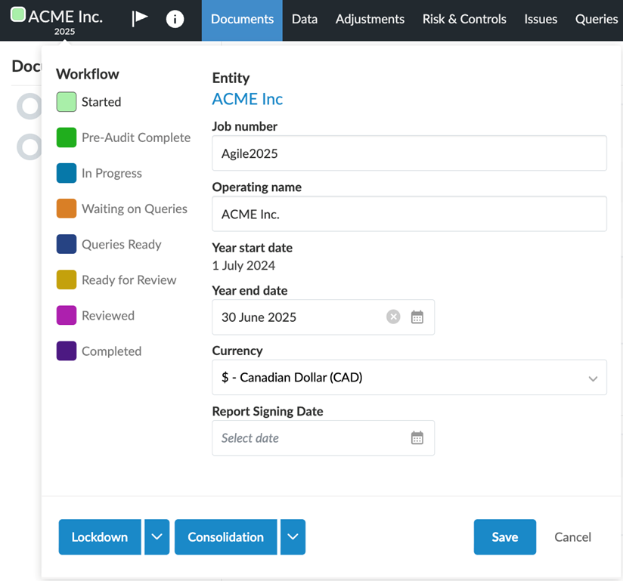This screenshot has height=581, width=623.
Task: Click the Report Signing Date field
Action: 323,437
